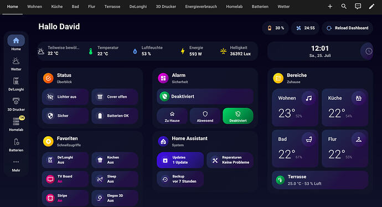Click the Cover offen status chip
The width and height of the screenshot is (382, 207).
115,97
